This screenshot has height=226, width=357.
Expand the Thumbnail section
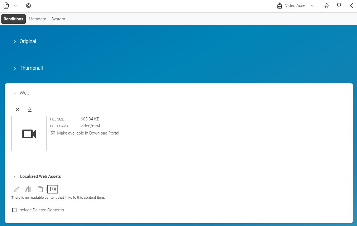tap(15, 68)
